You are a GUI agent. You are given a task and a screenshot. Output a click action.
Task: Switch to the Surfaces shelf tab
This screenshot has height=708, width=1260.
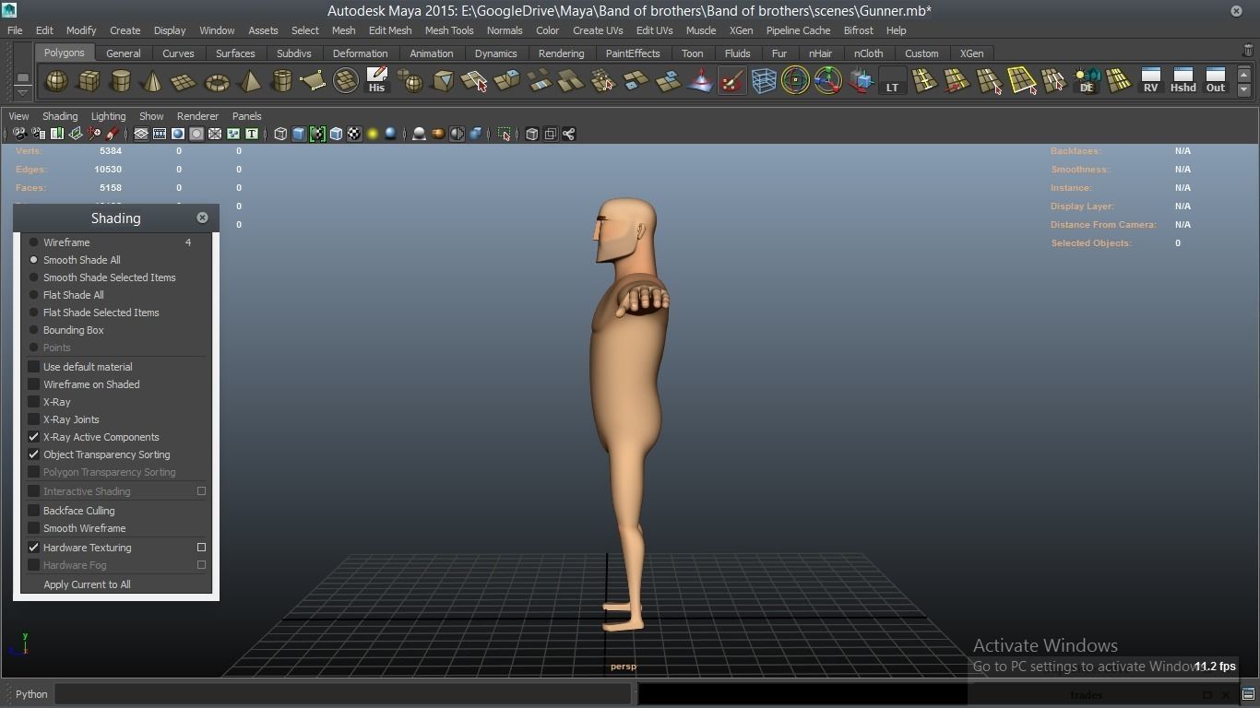tap(235, 53)
